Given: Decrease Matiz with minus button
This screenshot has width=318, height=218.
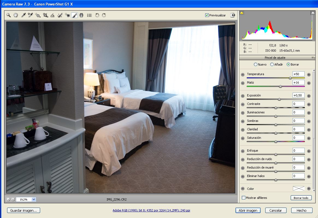Looking at the screenshot, I should [243, 83].
